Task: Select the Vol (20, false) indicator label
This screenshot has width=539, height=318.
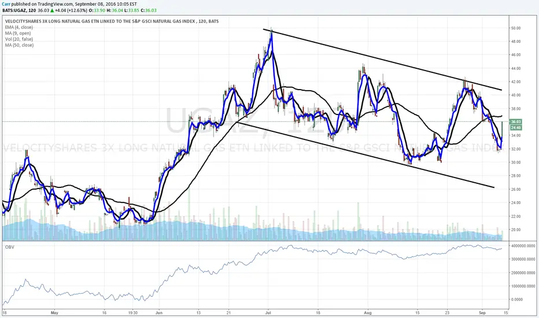Action: [x=19, y=39]
